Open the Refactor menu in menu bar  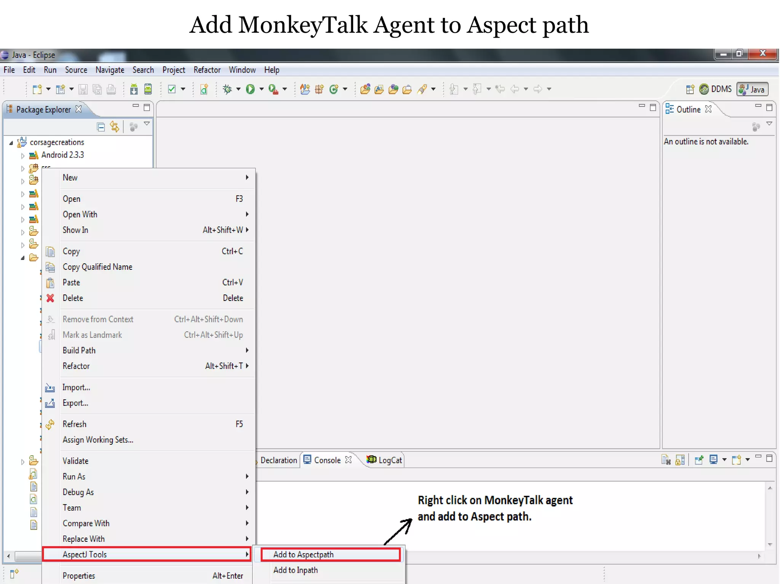tap(207, 70)
